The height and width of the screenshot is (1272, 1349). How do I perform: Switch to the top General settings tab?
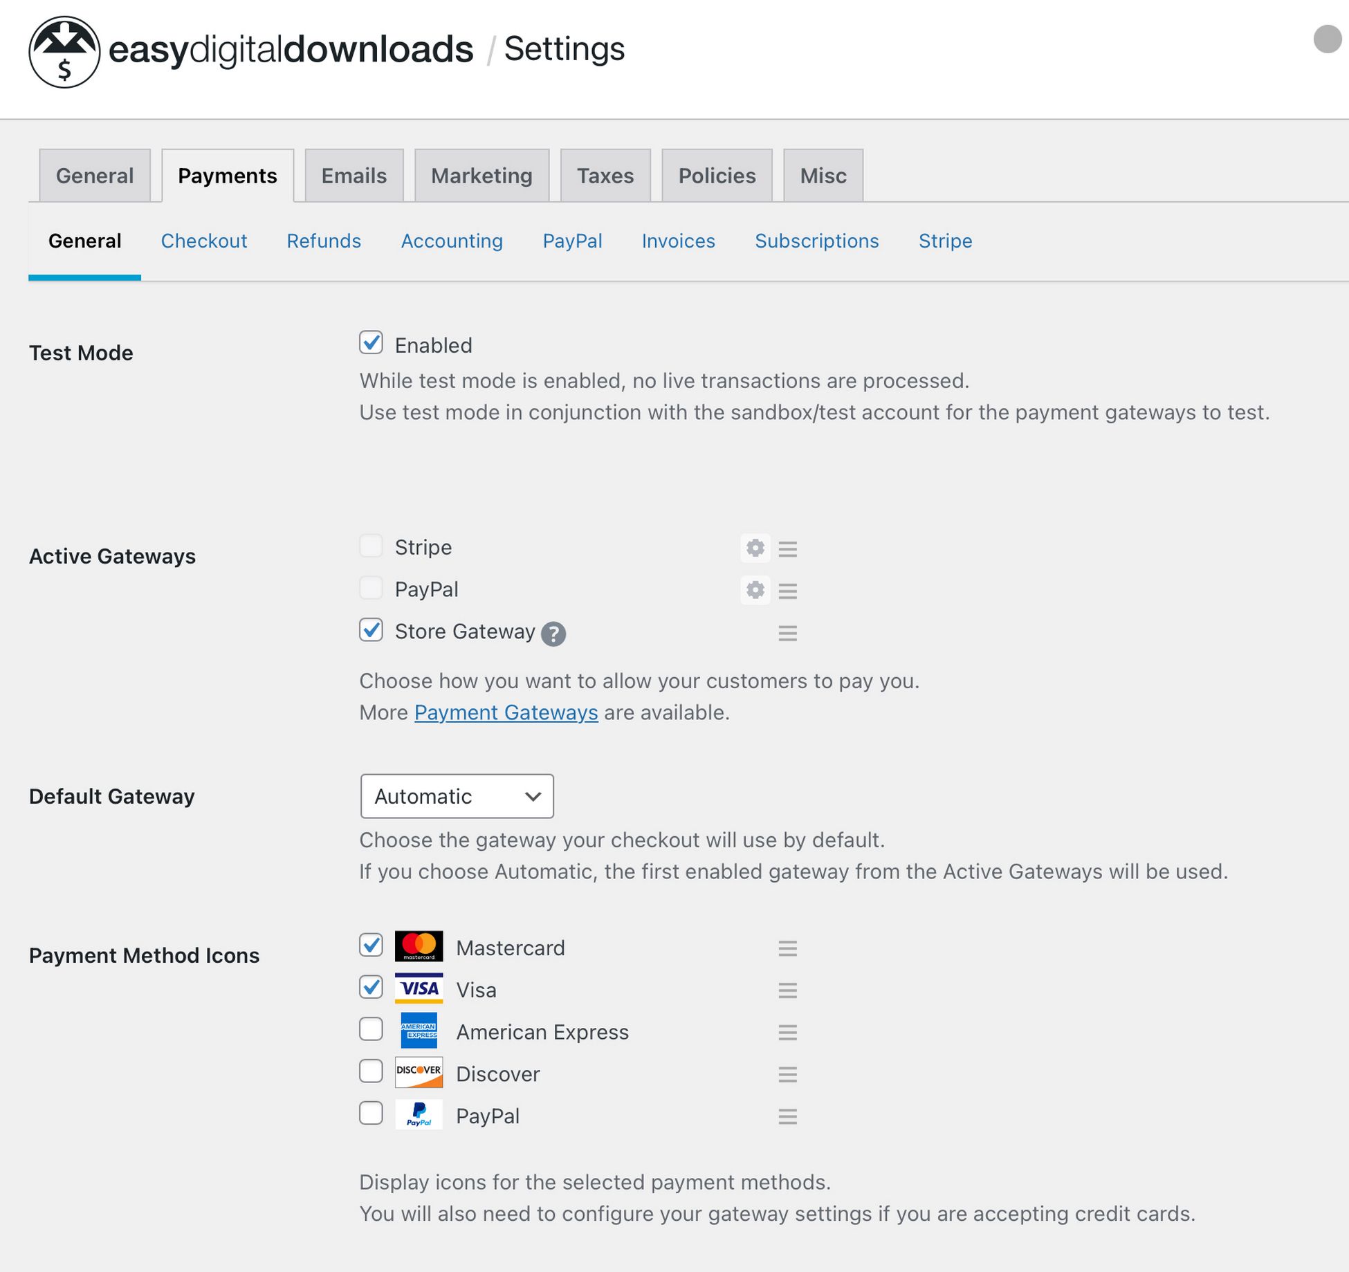point(95,176)
